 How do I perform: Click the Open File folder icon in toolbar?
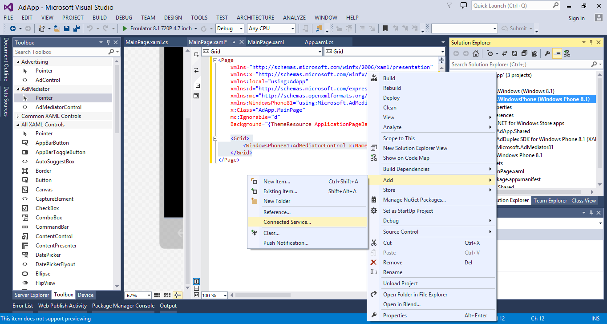(57, 28)
